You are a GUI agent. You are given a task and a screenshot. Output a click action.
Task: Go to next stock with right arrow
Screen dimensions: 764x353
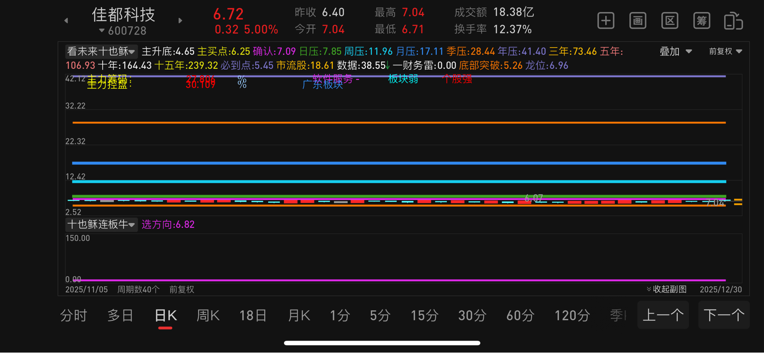(180, 21)
